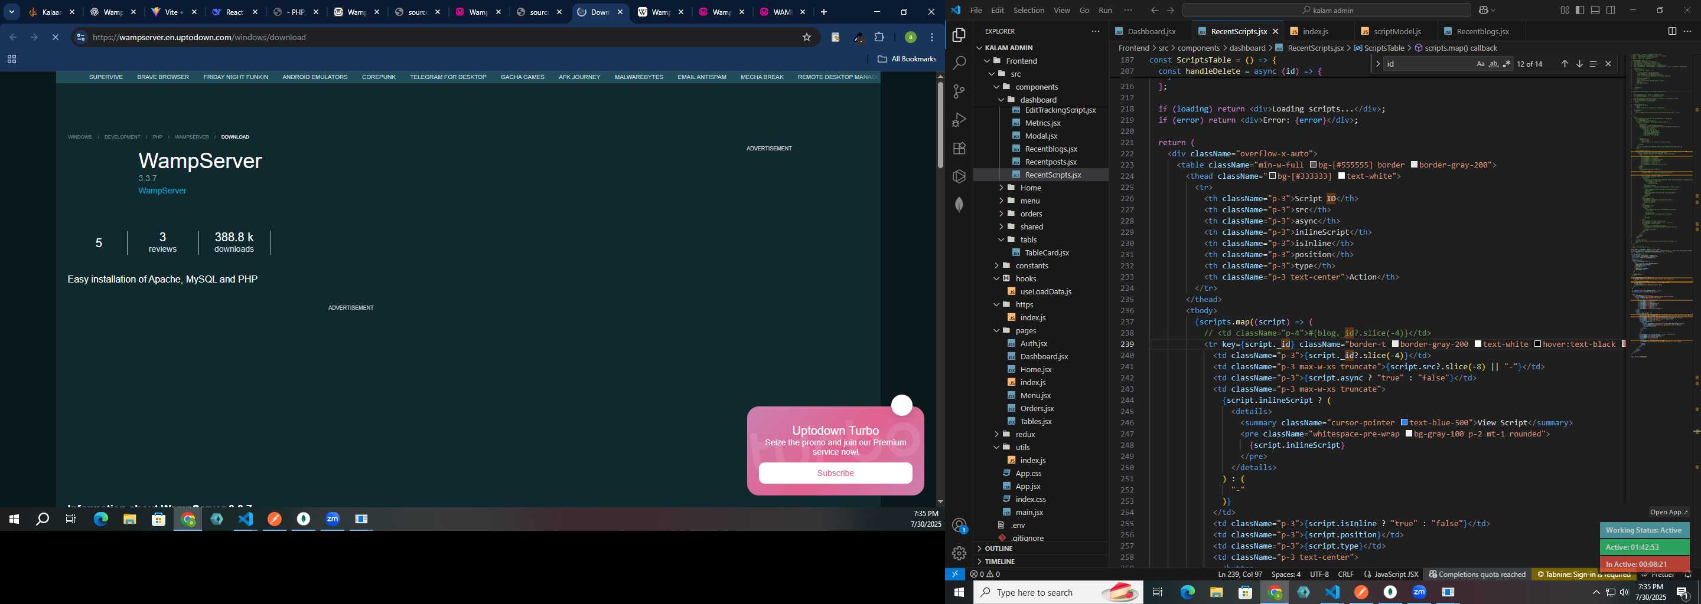Open Source Control view in VS Code
1701x604 pixels.
(x=959, y=91)
